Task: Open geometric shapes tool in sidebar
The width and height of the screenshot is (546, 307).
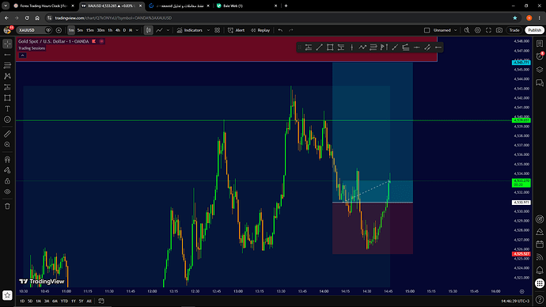Action: pyautogui.click(x=7, y=98)
